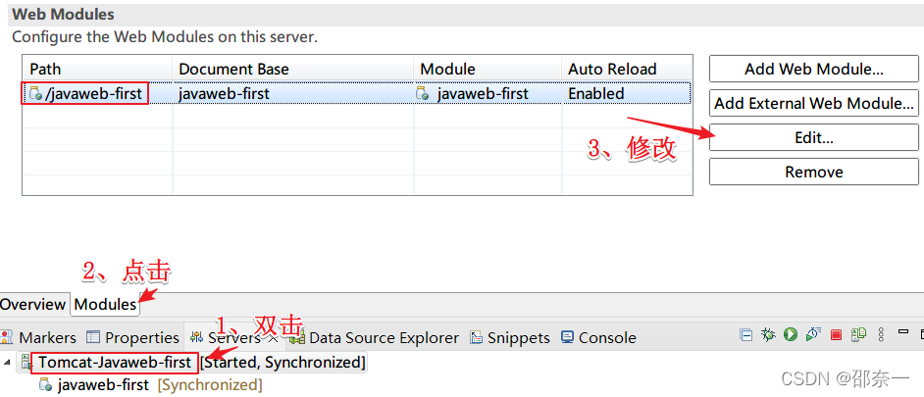Click the Tomcat server icon in tree
This screenshot has height=397, width=924.
tap(26, 363)
